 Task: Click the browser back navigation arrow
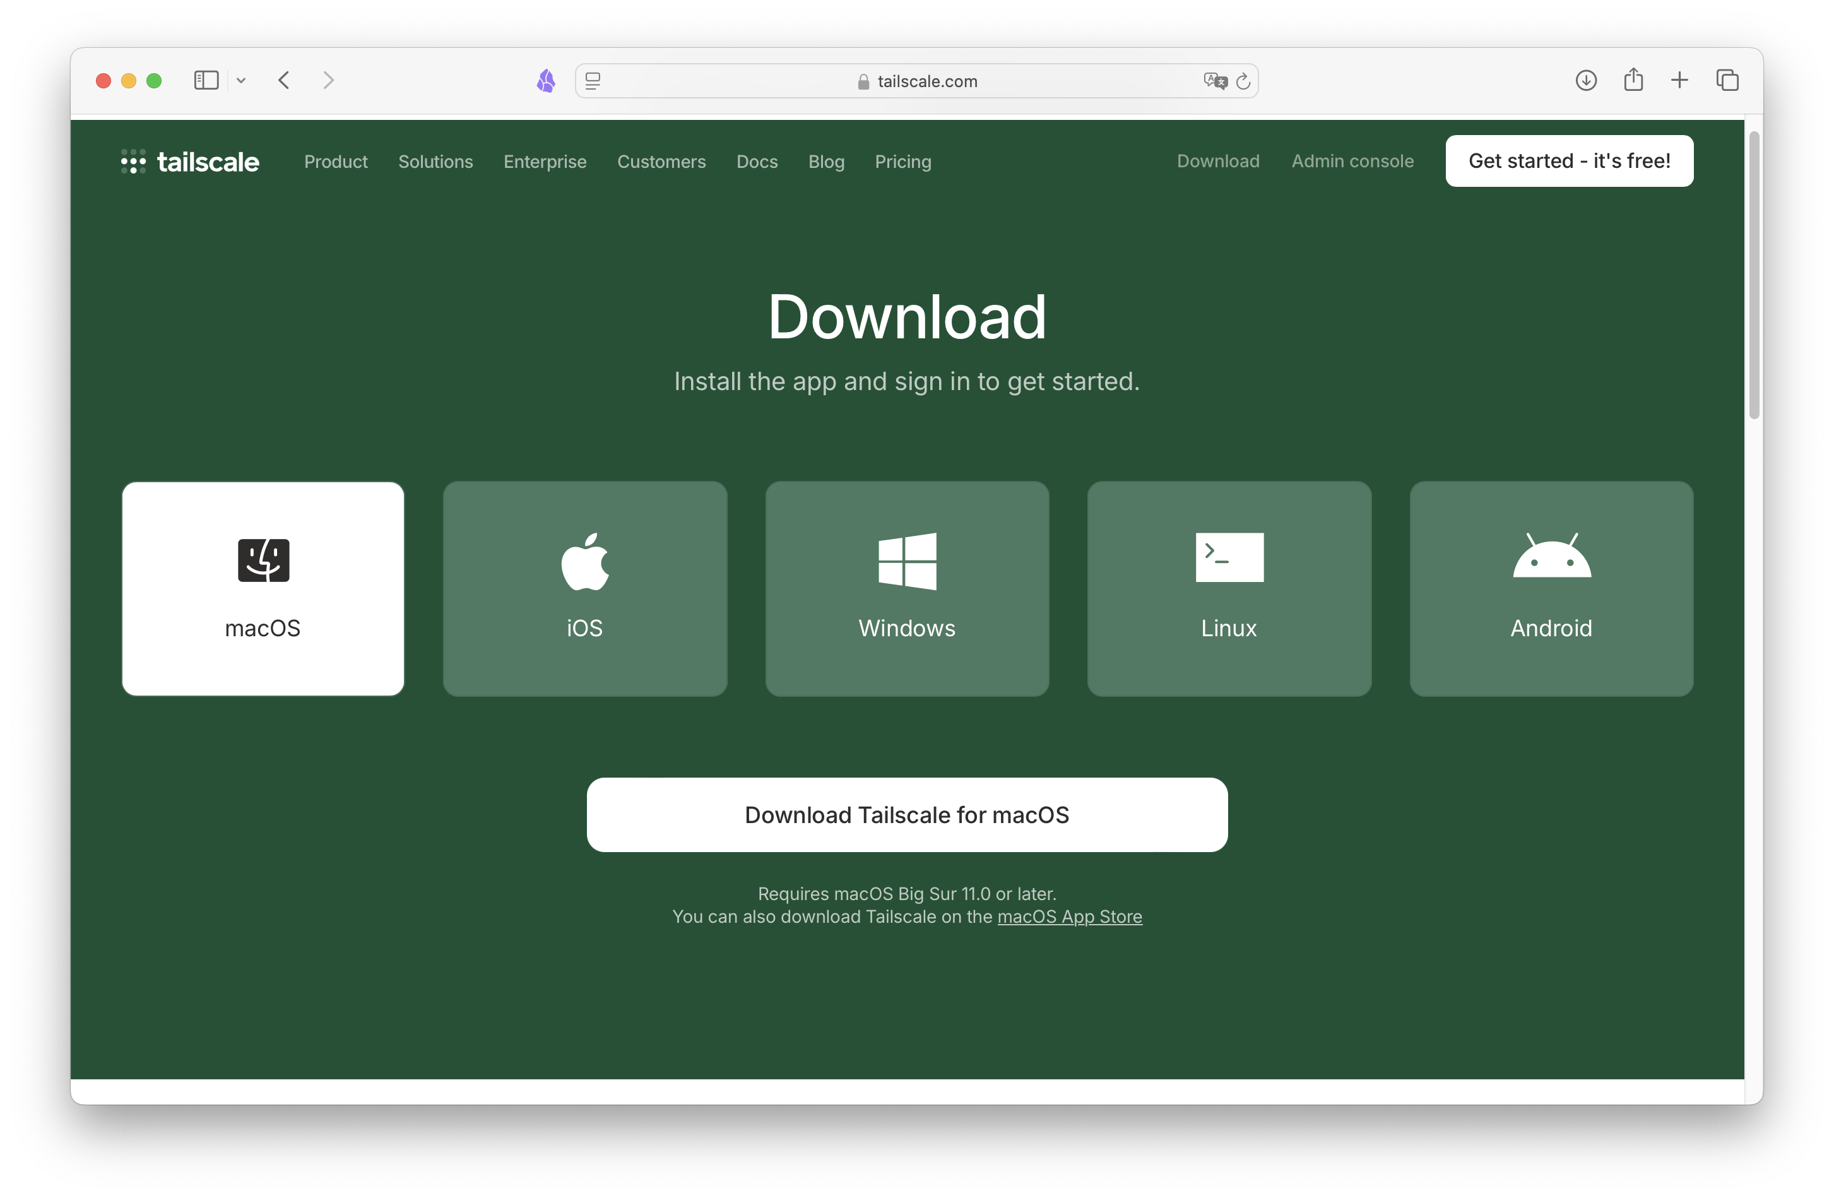click(x=282, y=80)
